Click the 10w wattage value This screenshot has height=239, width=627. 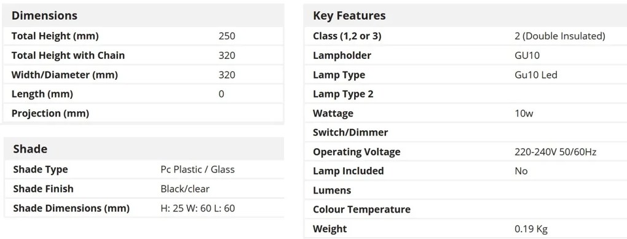pos(524,114)
